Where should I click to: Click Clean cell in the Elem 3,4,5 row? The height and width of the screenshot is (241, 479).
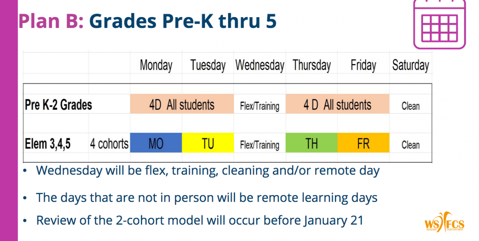coord(411,145)
